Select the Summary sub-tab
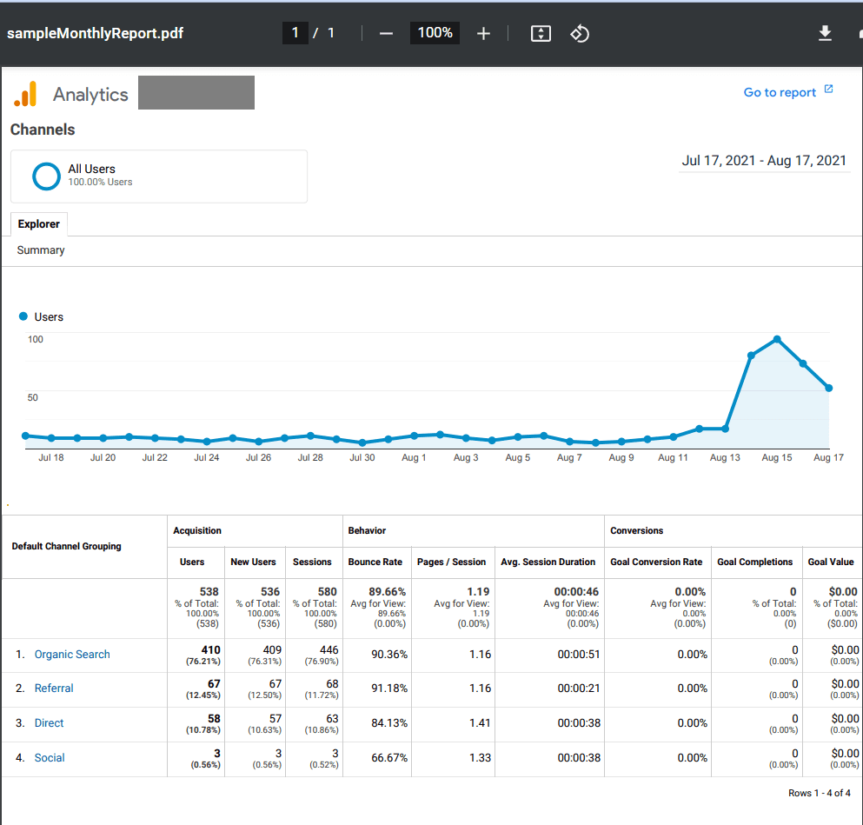This screenshot has height=825, width=863. point(41,250)
